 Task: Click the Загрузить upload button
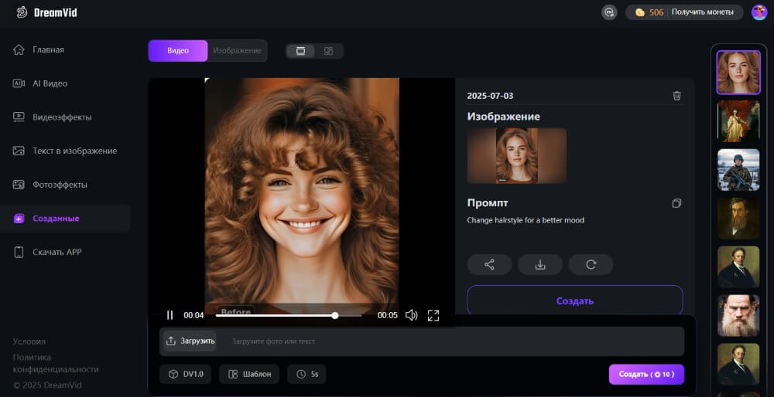tap(190, 341)
